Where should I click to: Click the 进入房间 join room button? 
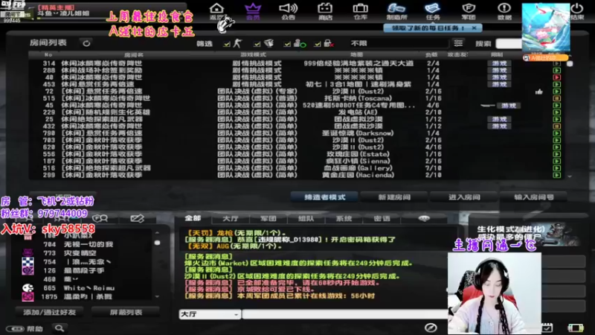[x=464, y=197]
